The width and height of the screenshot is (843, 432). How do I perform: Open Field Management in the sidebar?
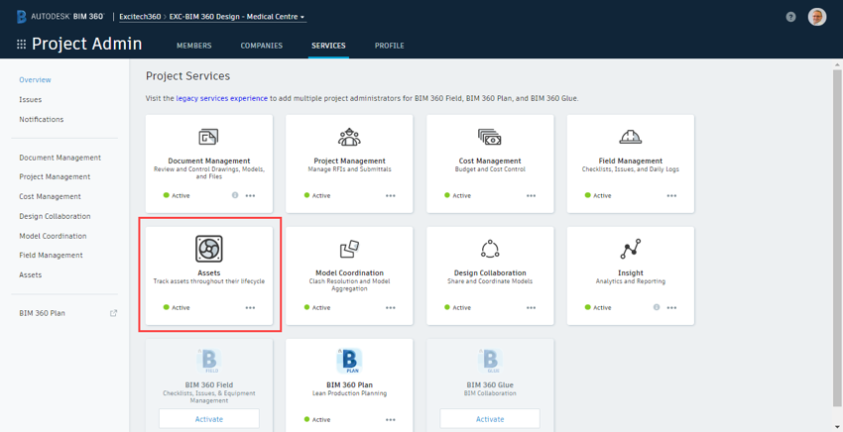pos(51,255)
